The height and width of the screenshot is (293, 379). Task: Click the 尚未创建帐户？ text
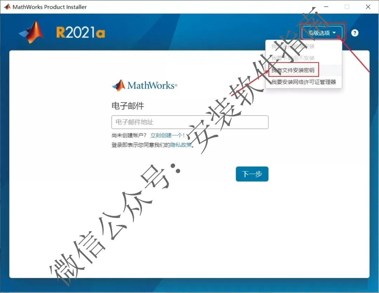(129, 135)
